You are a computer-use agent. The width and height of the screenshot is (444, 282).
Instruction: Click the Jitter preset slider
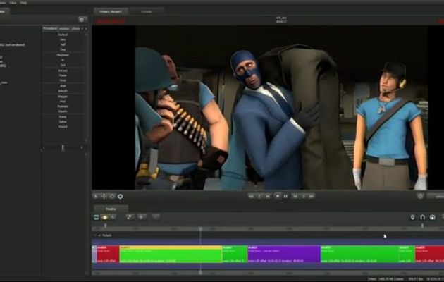point(63,86)
